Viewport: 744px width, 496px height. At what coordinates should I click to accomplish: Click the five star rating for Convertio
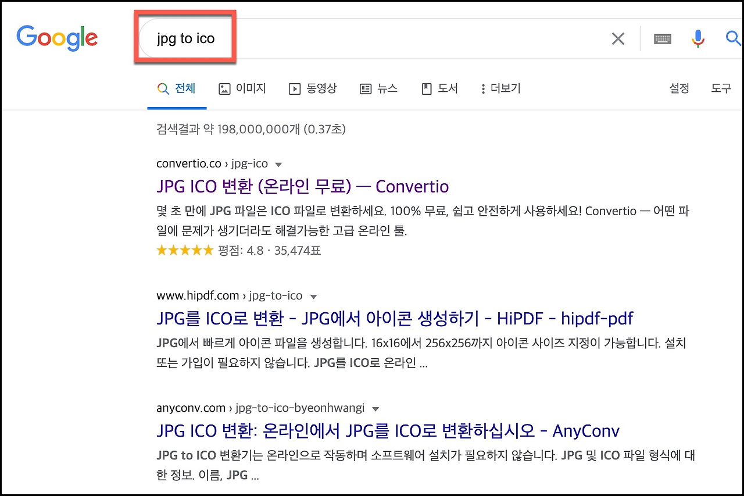point(185,251)
